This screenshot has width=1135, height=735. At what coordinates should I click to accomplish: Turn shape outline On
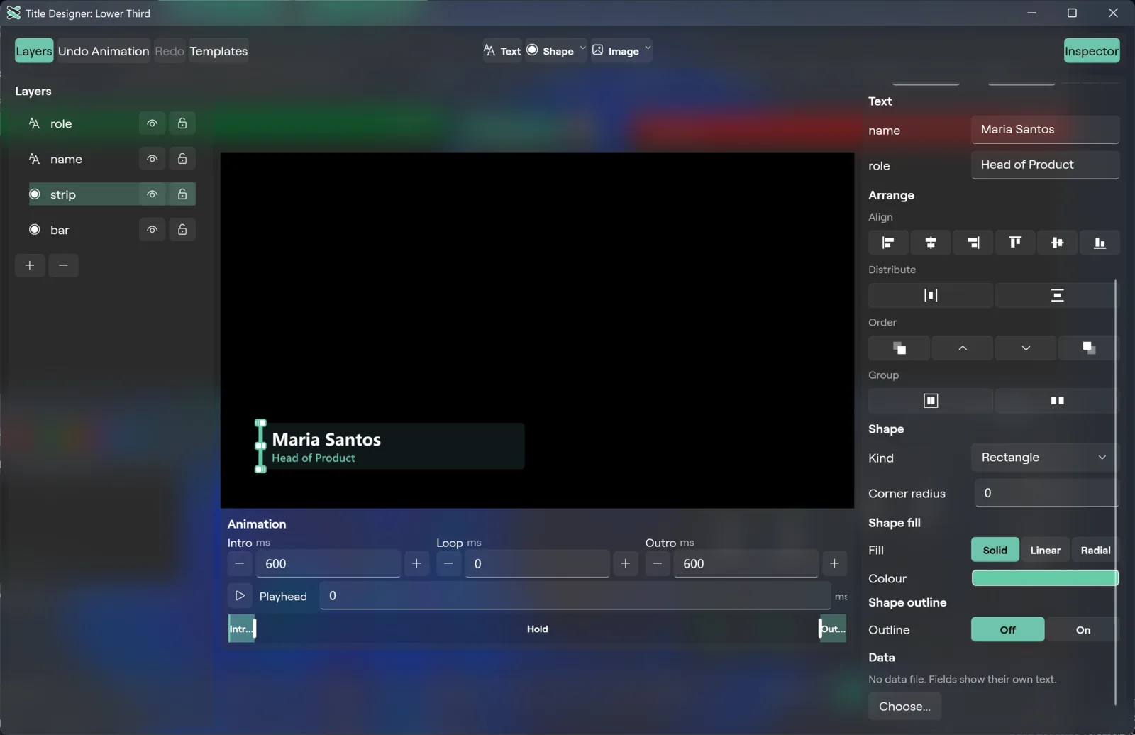coord(1083,630)
